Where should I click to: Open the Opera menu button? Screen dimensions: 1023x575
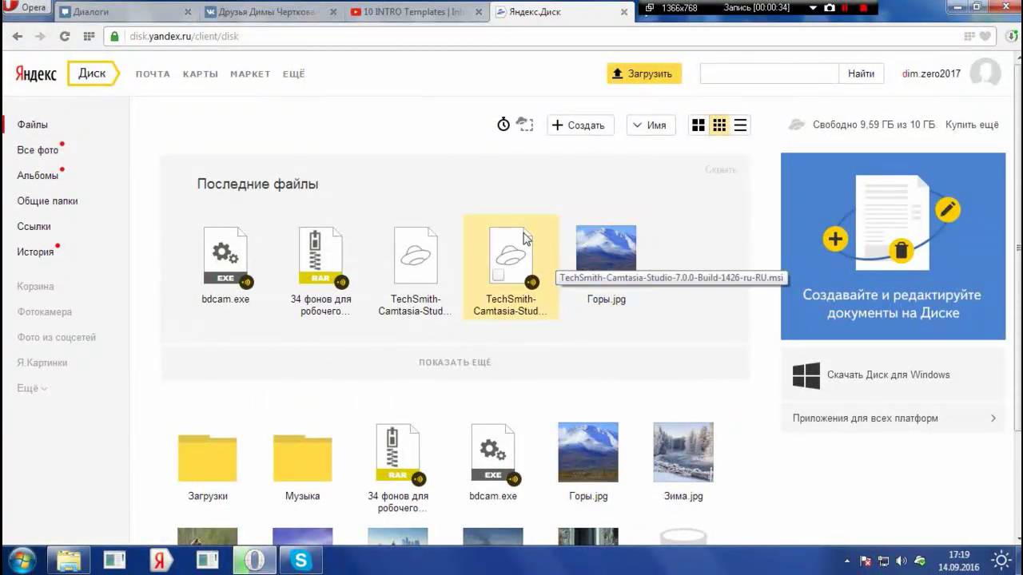tap(26, 8)
